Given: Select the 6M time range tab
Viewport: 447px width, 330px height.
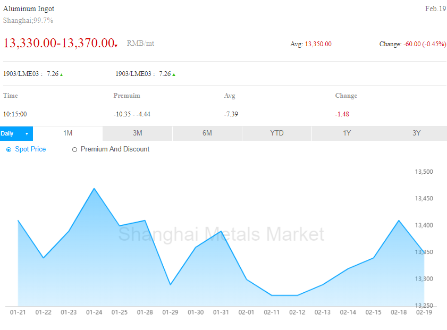Looking at the screenshot, I should (207, 133).
